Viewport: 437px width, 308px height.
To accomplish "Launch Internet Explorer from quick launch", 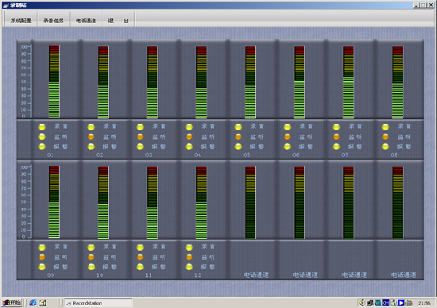I will (33, 302).
